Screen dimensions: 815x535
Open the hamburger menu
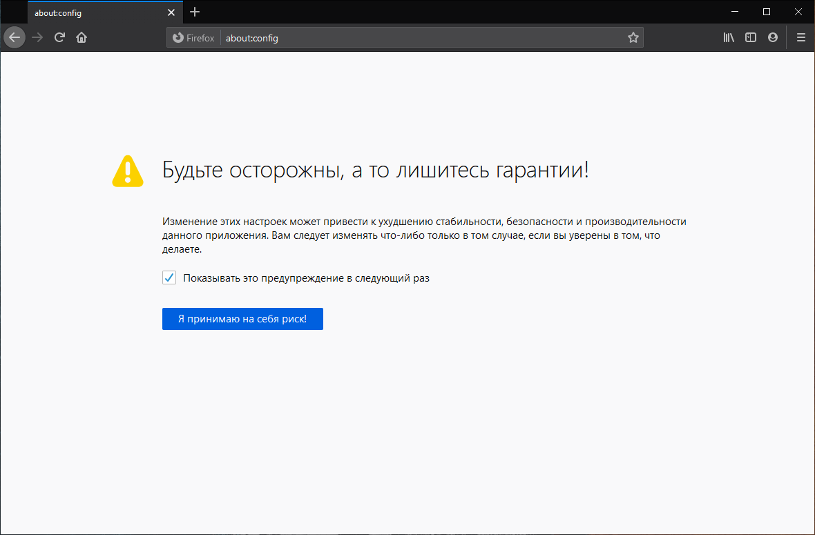point(800,37)
